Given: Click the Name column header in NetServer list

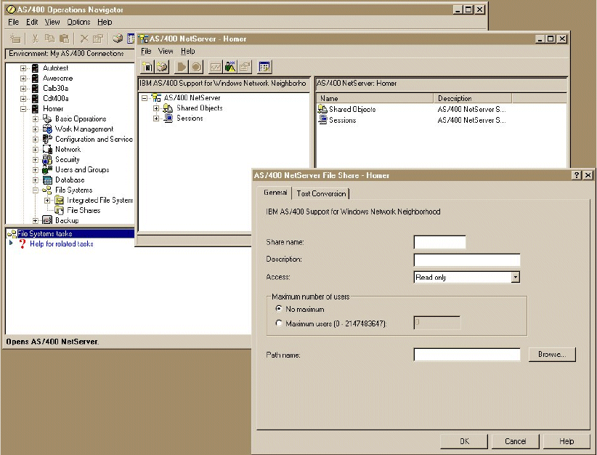Looking at the screenshot, I should point(375,98).
